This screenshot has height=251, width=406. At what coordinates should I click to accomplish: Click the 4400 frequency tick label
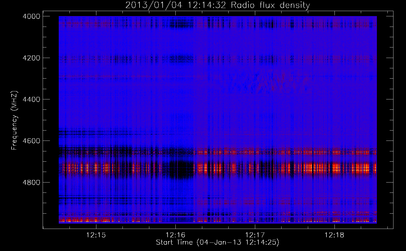(x=31, y=99)
